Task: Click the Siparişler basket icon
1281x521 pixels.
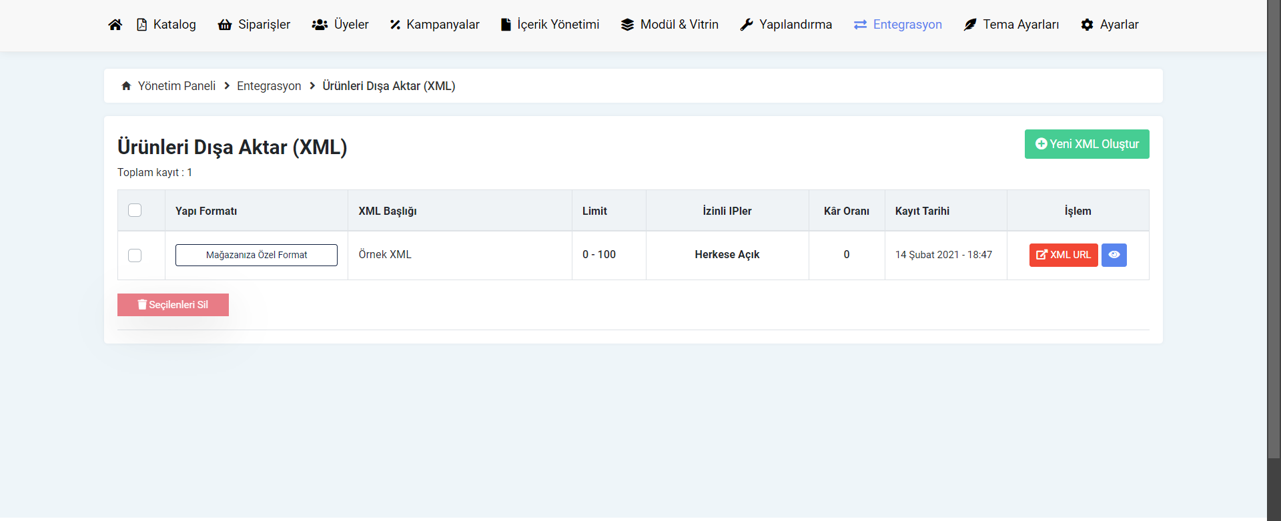Action: click(x=225, y=25)
